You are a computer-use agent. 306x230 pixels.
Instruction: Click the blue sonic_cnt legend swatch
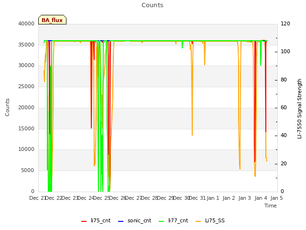(x=121, y=221)
